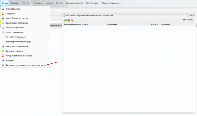The width and height of the screenshot is (197, 116).
Task: Click the Штатная расстановка icon
Action: (x=3, y=28)
